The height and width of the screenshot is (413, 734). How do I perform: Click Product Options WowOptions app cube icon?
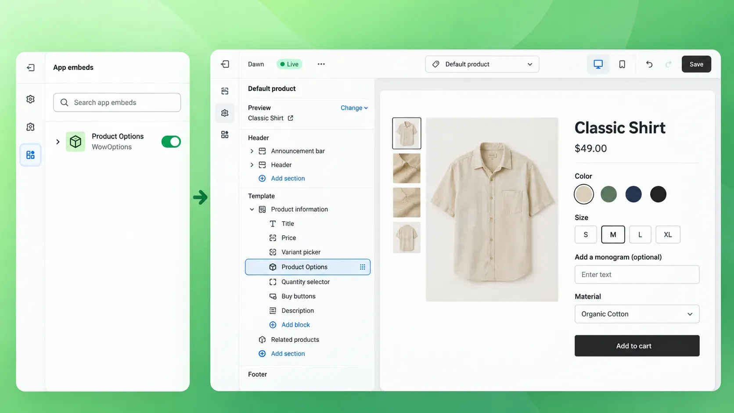pyautogui.click(x=76, y=141)
